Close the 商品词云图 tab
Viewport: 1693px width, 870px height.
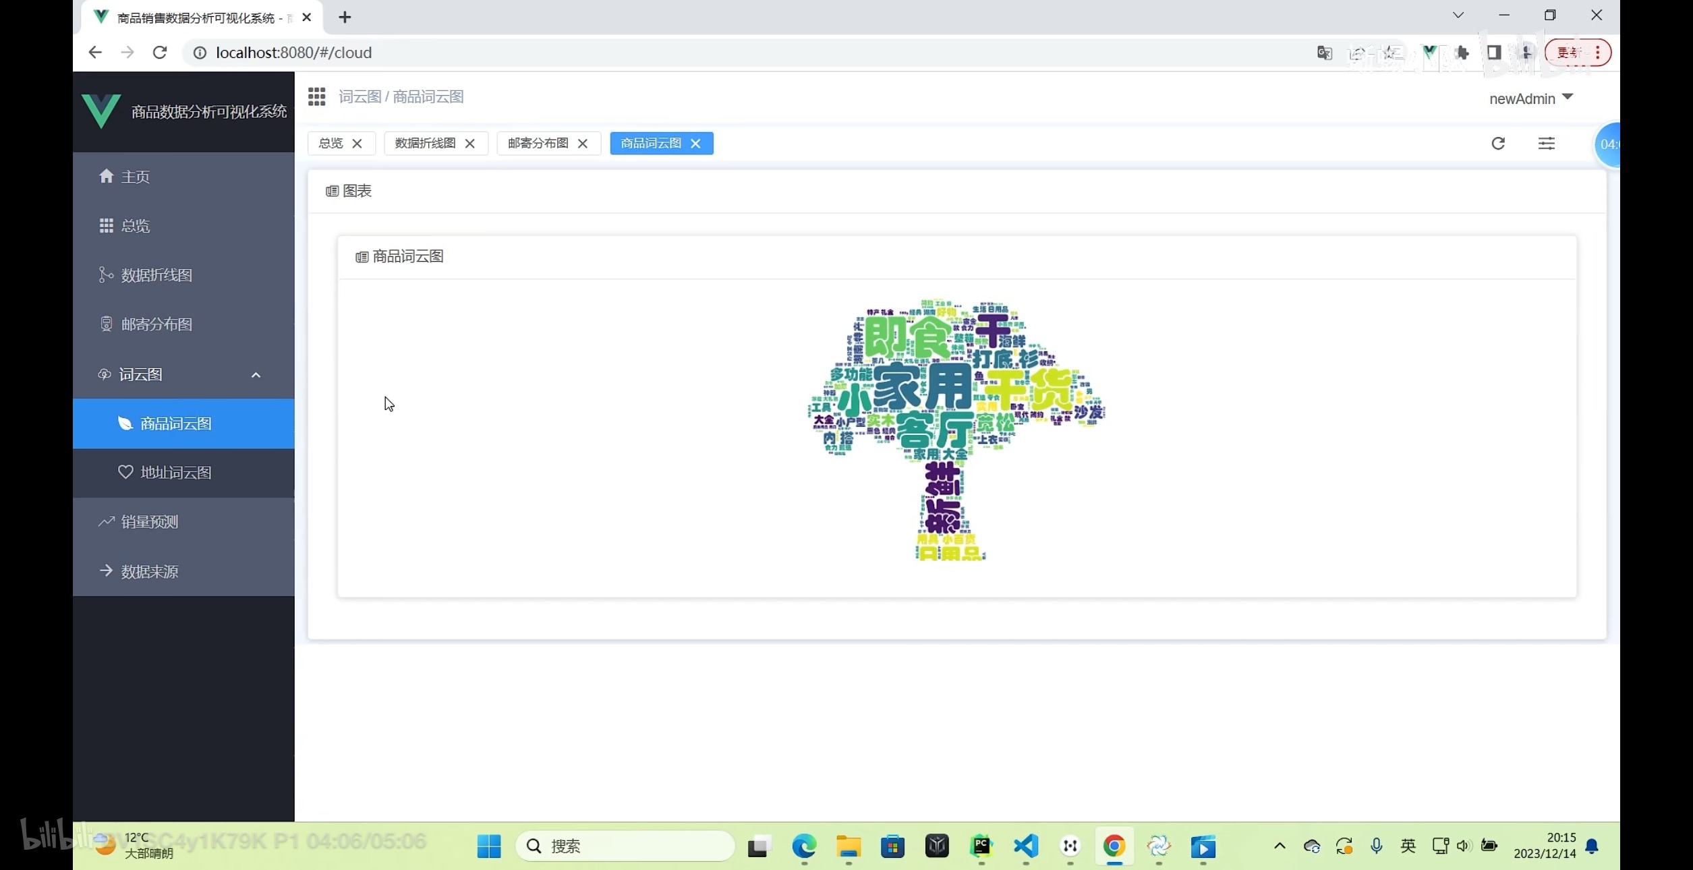point(695,143)
